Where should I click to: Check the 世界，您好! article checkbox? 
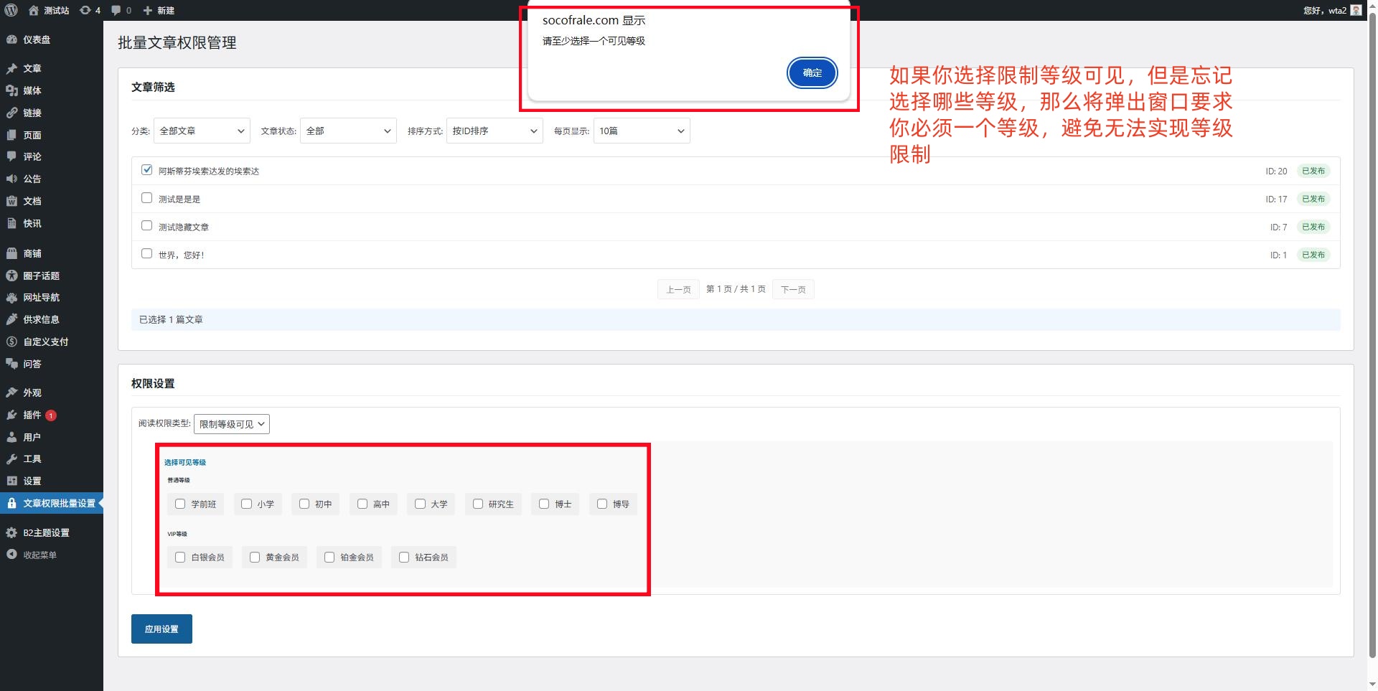coord(146,253)
